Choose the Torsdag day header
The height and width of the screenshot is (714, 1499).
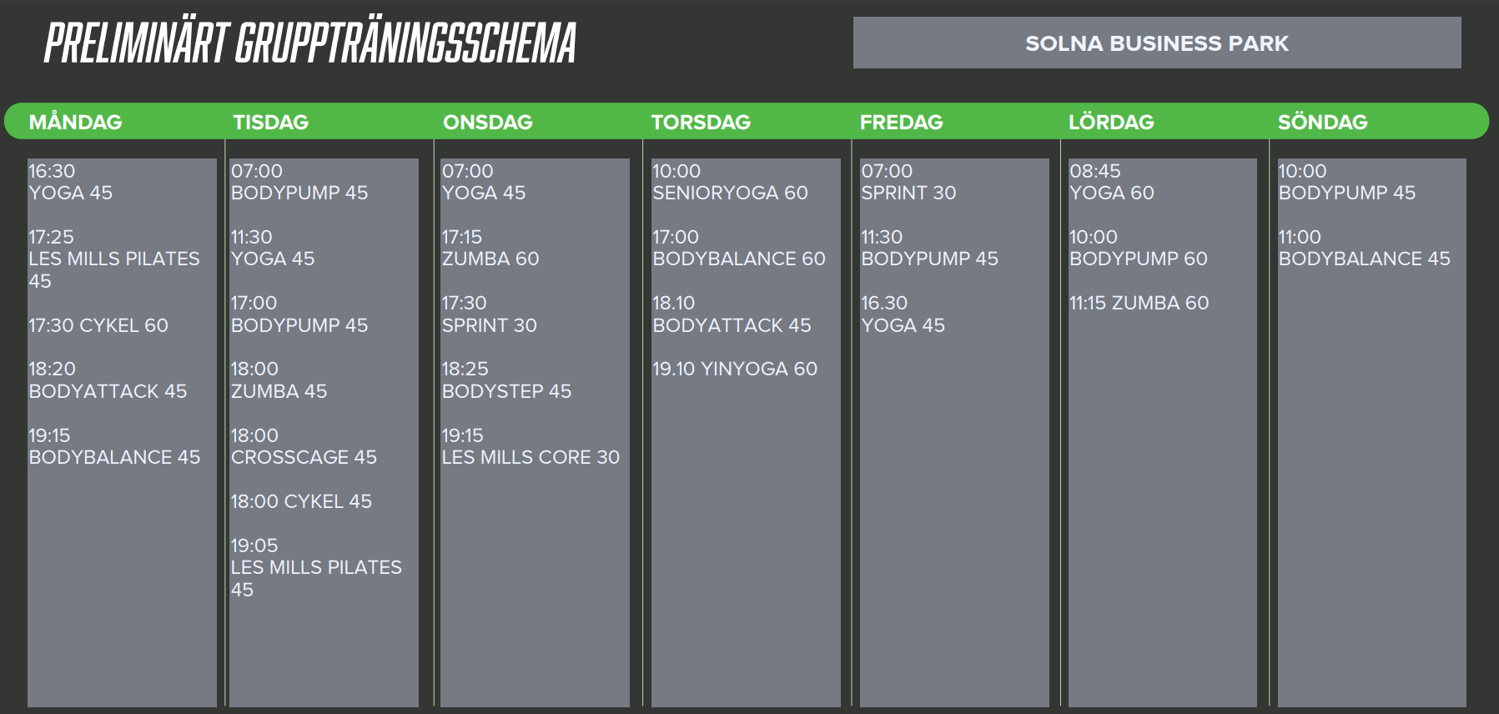coord(701,122)
